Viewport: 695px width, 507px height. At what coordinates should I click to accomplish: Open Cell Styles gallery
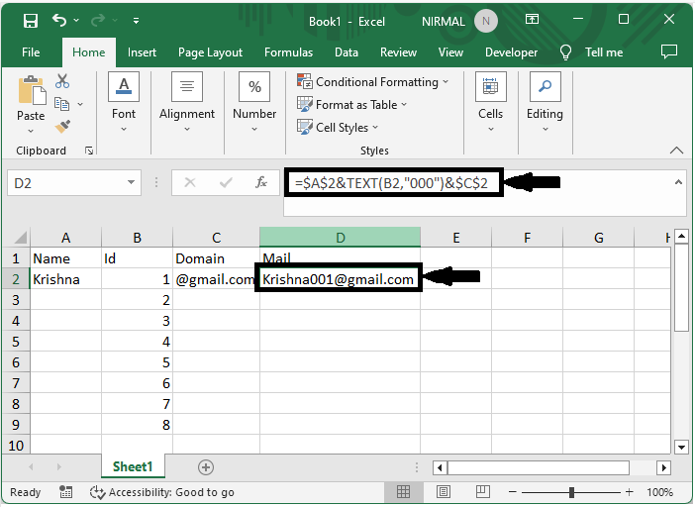[338, 127]
